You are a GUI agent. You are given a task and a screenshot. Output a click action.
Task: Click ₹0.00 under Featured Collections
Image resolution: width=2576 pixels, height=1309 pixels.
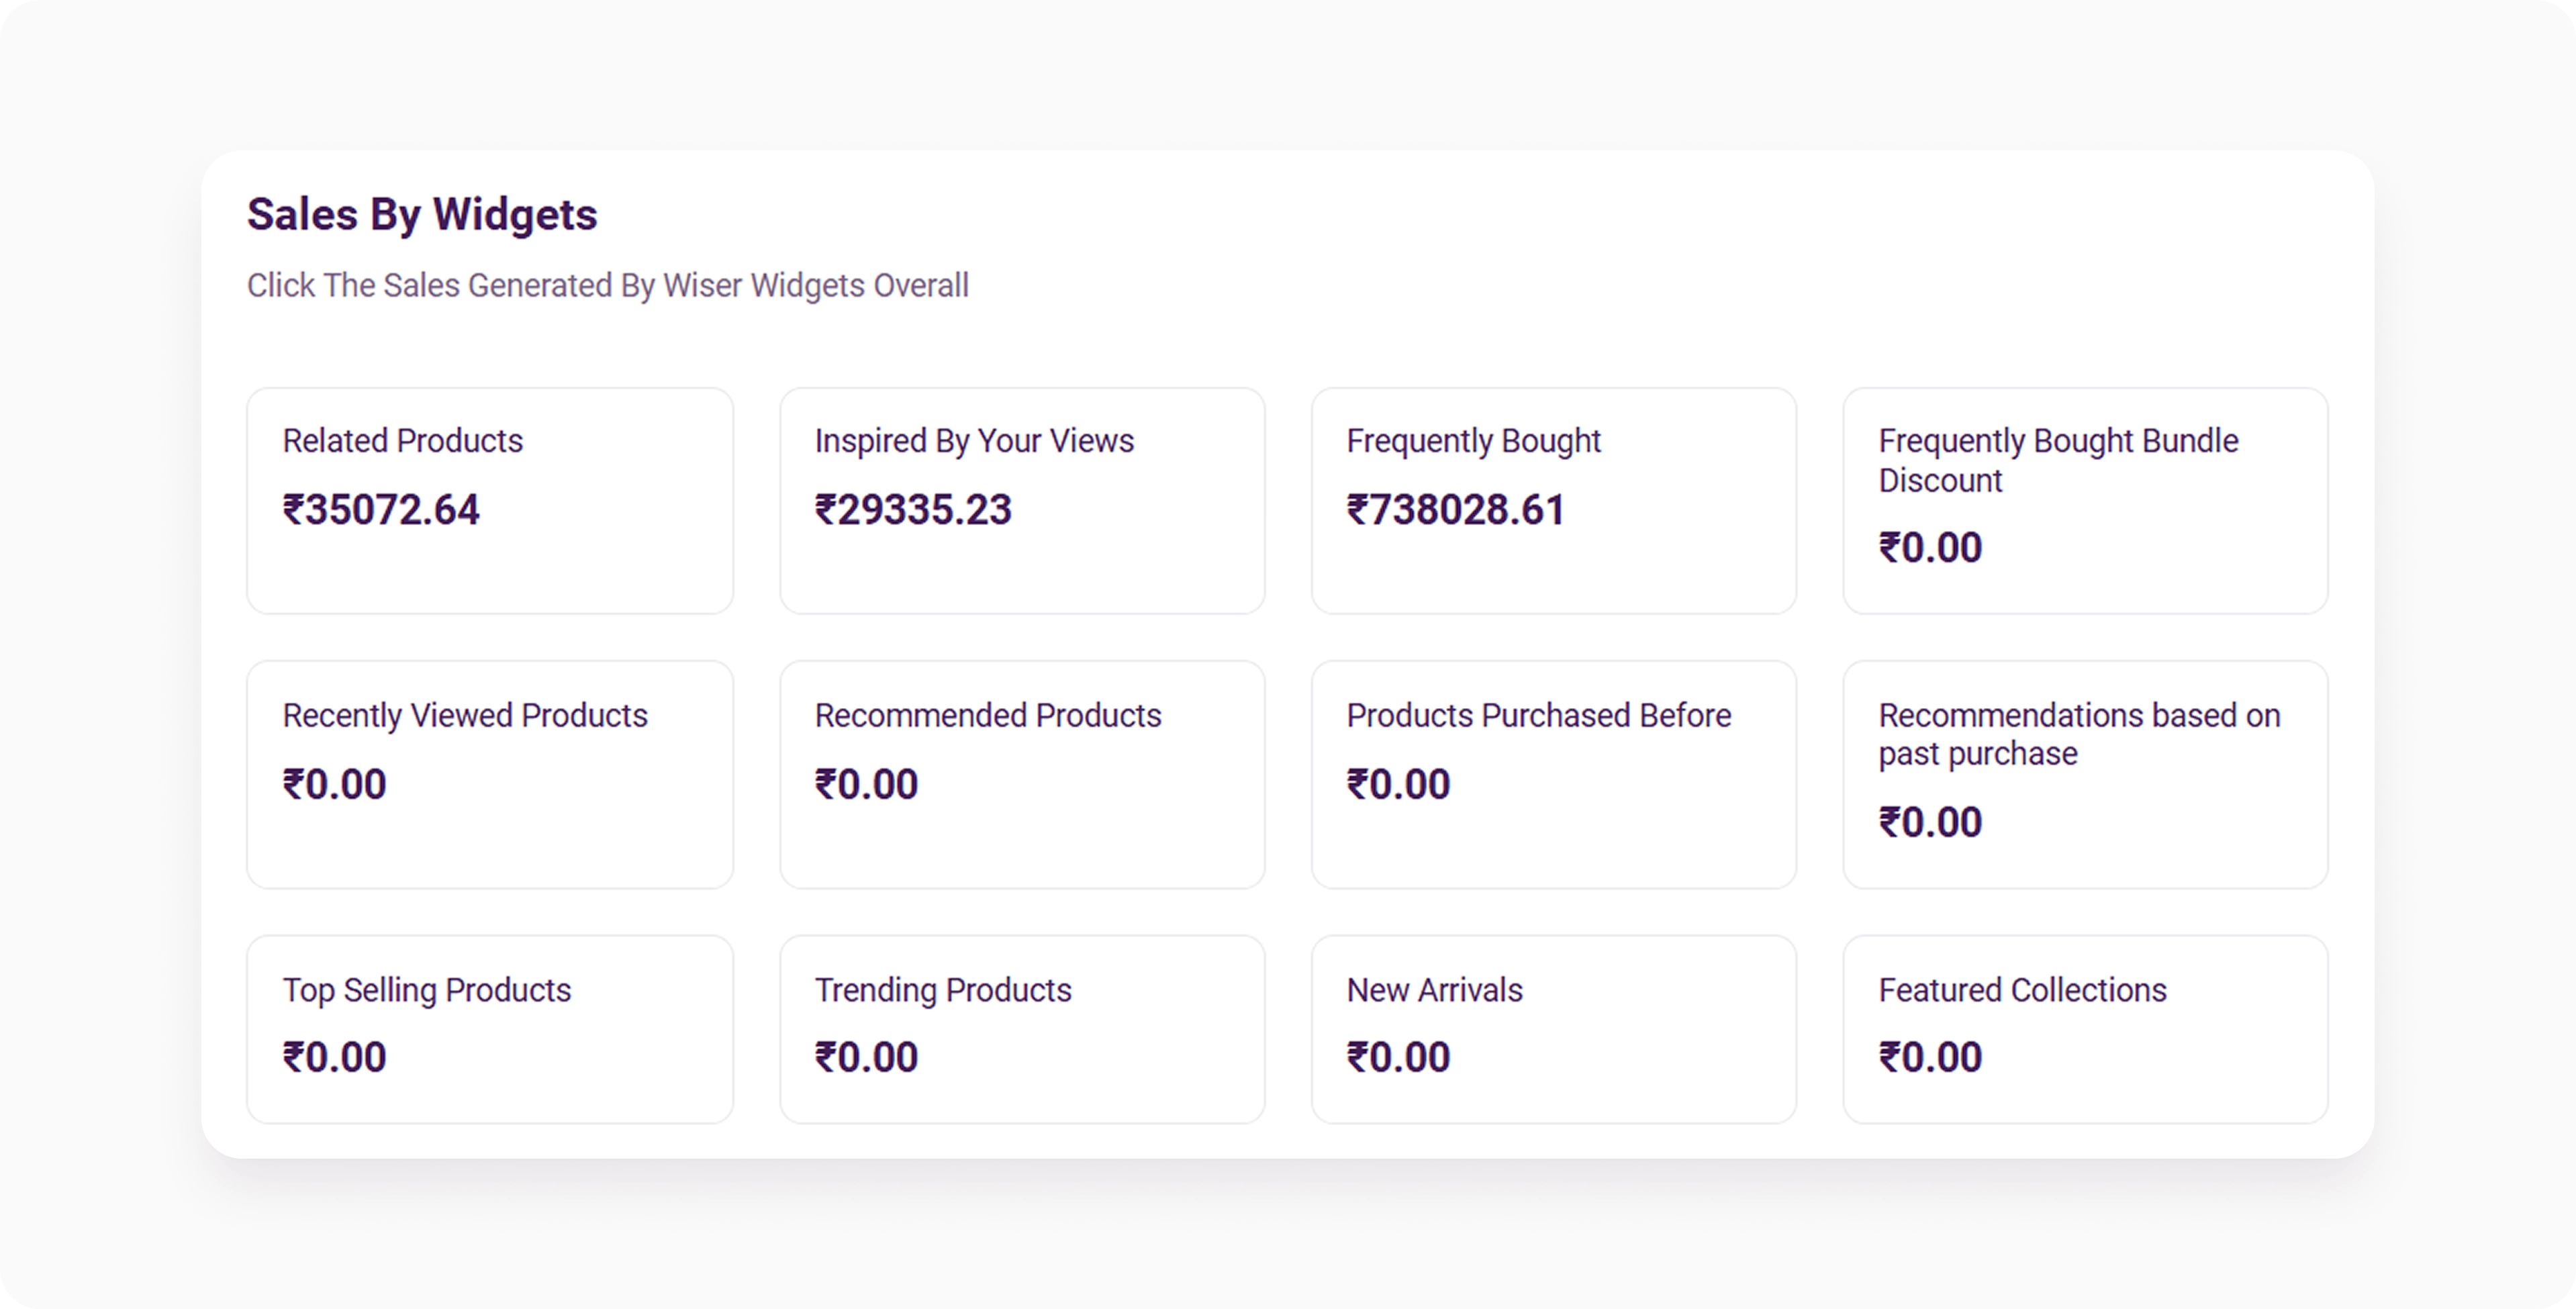pos(1930,1057)
